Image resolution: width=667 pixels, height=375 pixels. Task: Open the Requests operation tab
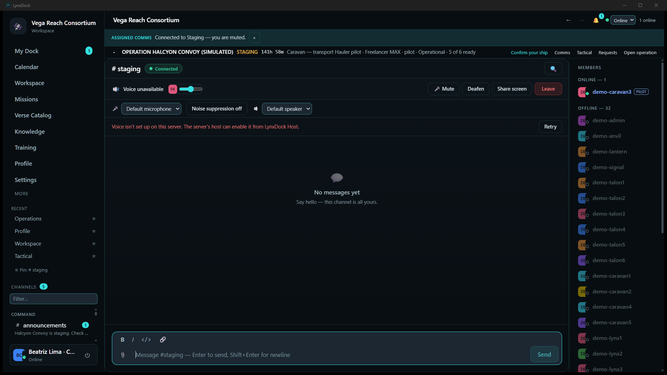[x=608, y=52]
